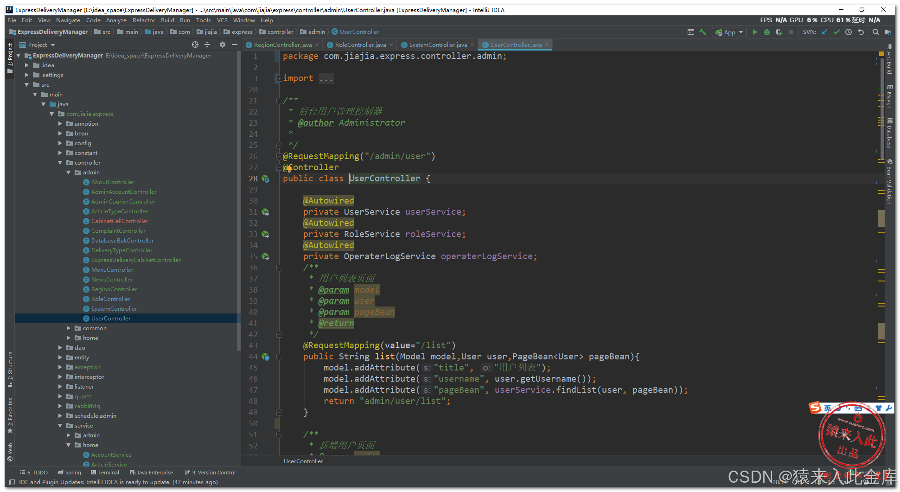Switch to SystemController.java tab
The image size is (900, 492).
438,45
